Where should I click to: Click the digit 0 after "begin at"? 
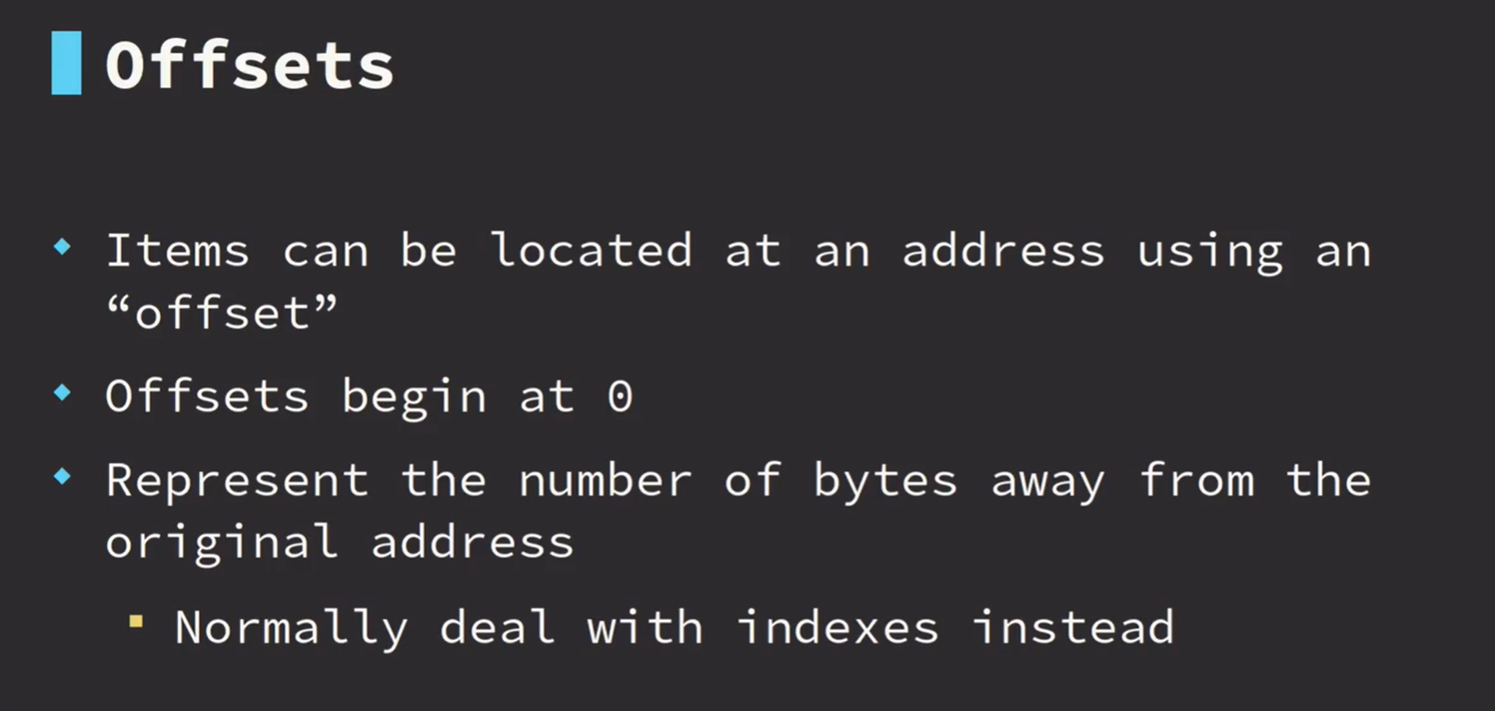coord(620,398)
